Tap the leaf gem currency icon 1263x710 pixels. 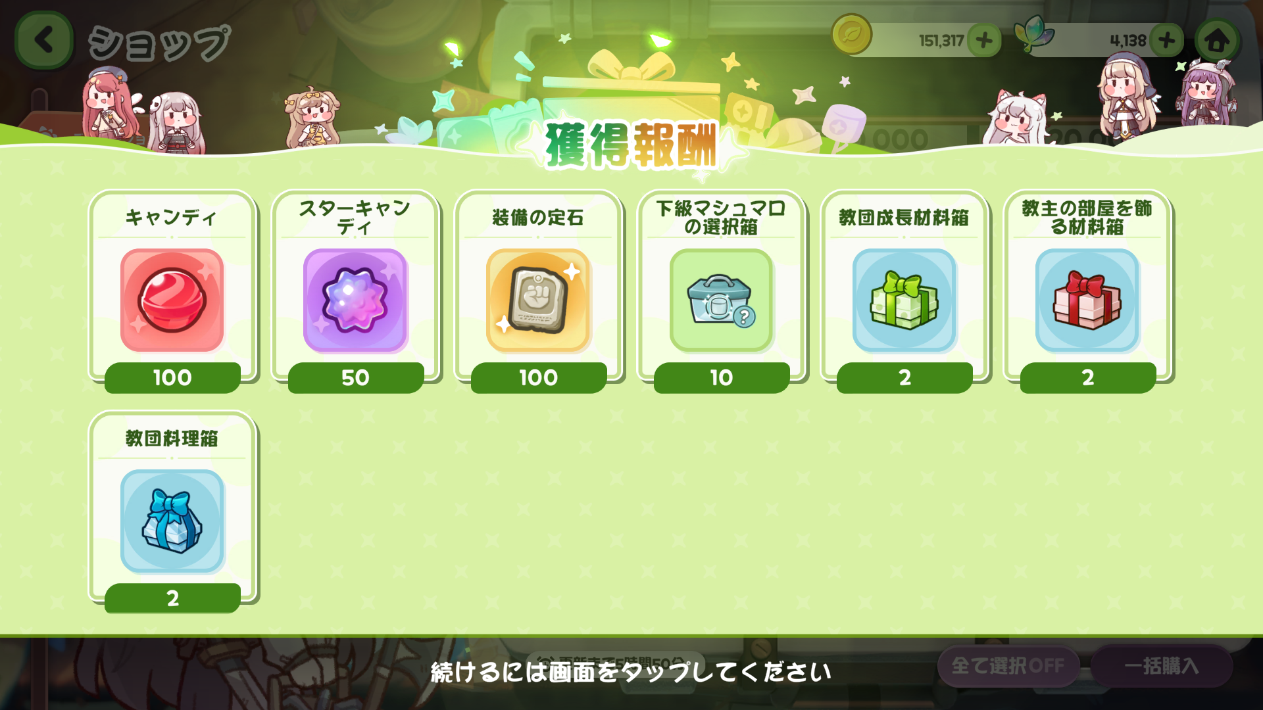tap(1034, 33)
